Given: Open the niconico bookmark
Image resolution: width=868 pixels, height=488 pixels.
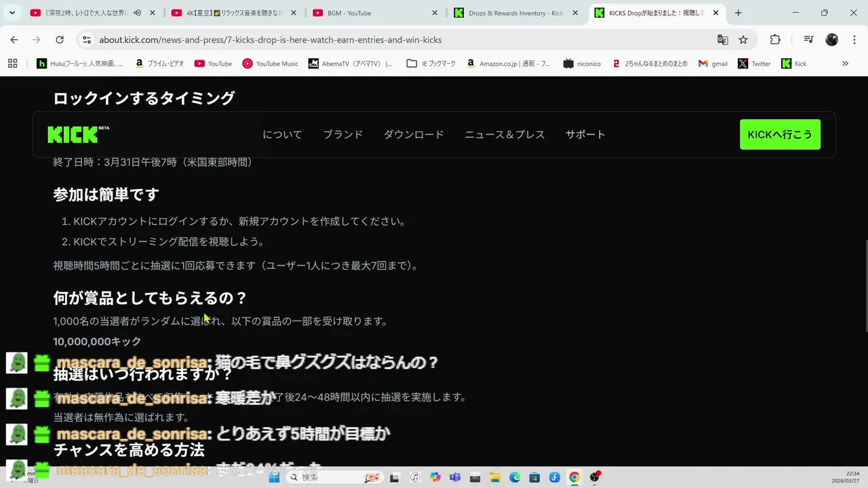Looking at the screenshot, I should click(x=582, y=64).
